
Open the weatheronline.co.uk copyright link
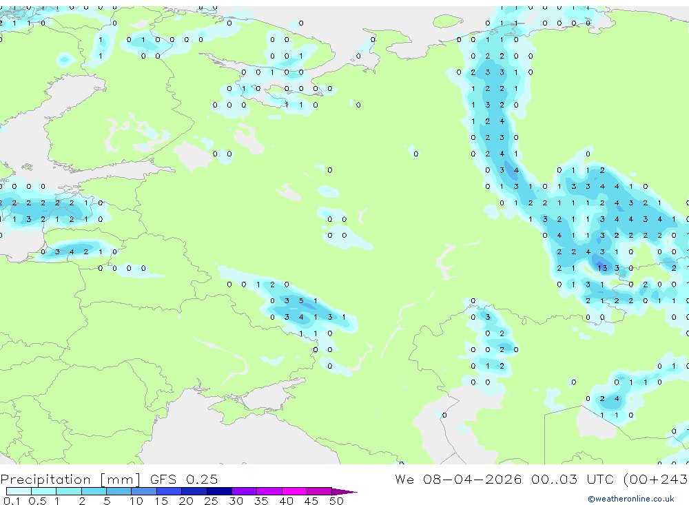[x=631, y=498]
